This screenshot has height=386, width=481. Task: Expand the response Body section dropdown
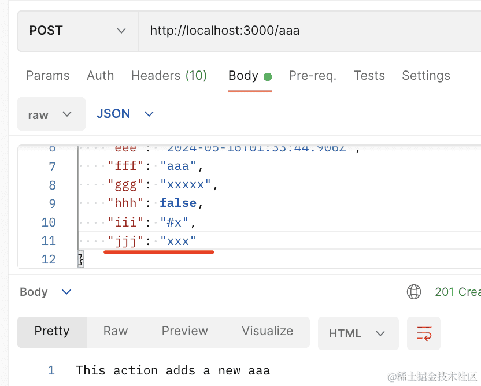(46, 292)
